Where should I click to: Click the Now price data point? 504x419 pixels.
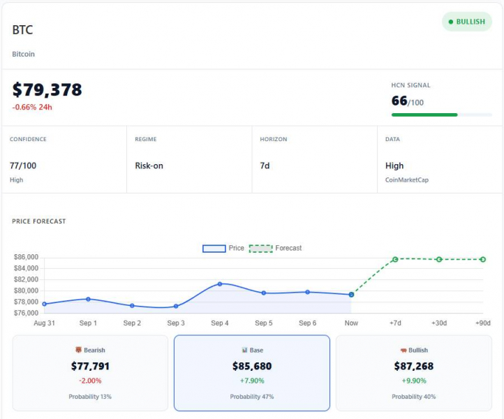point(351,295)
